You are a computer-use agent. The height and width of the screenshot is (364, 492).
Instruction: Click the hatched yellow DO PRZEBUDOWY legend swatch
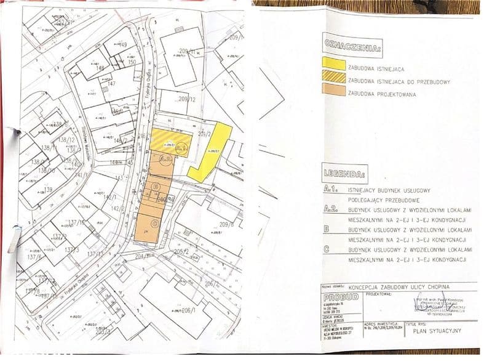pyautogui.click(x=334, y=78)
